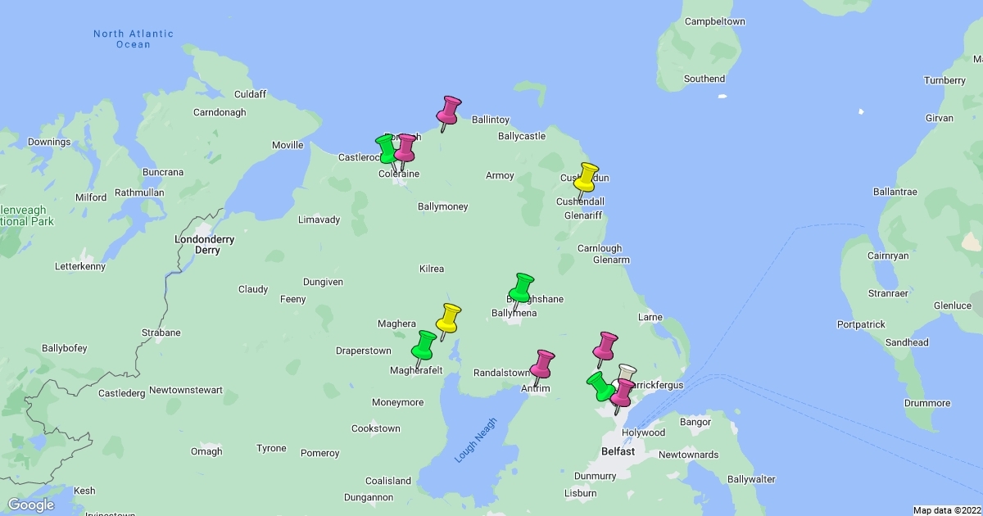Viewport: 983px width, 516px height.
Task: Click the Omagh town label
Action: [206, 451]
